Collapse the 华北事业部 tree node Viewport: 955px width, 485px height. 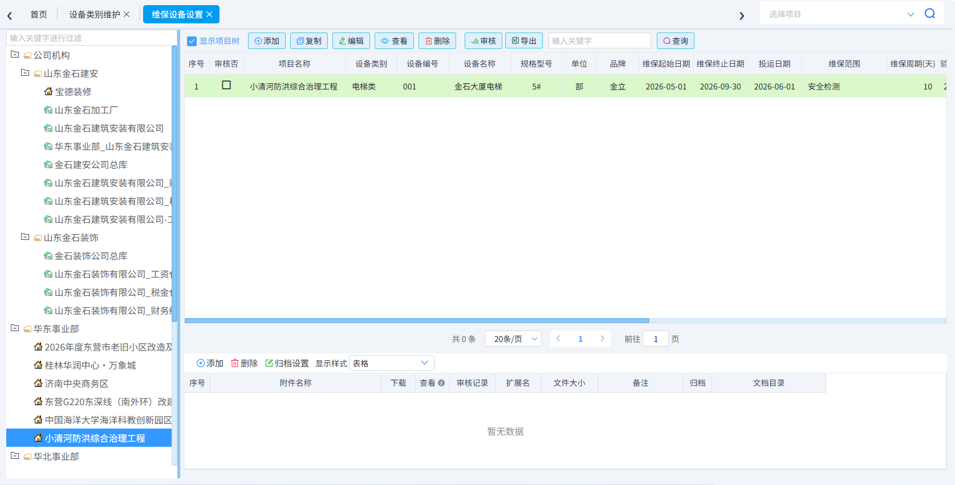pos(15,456)
